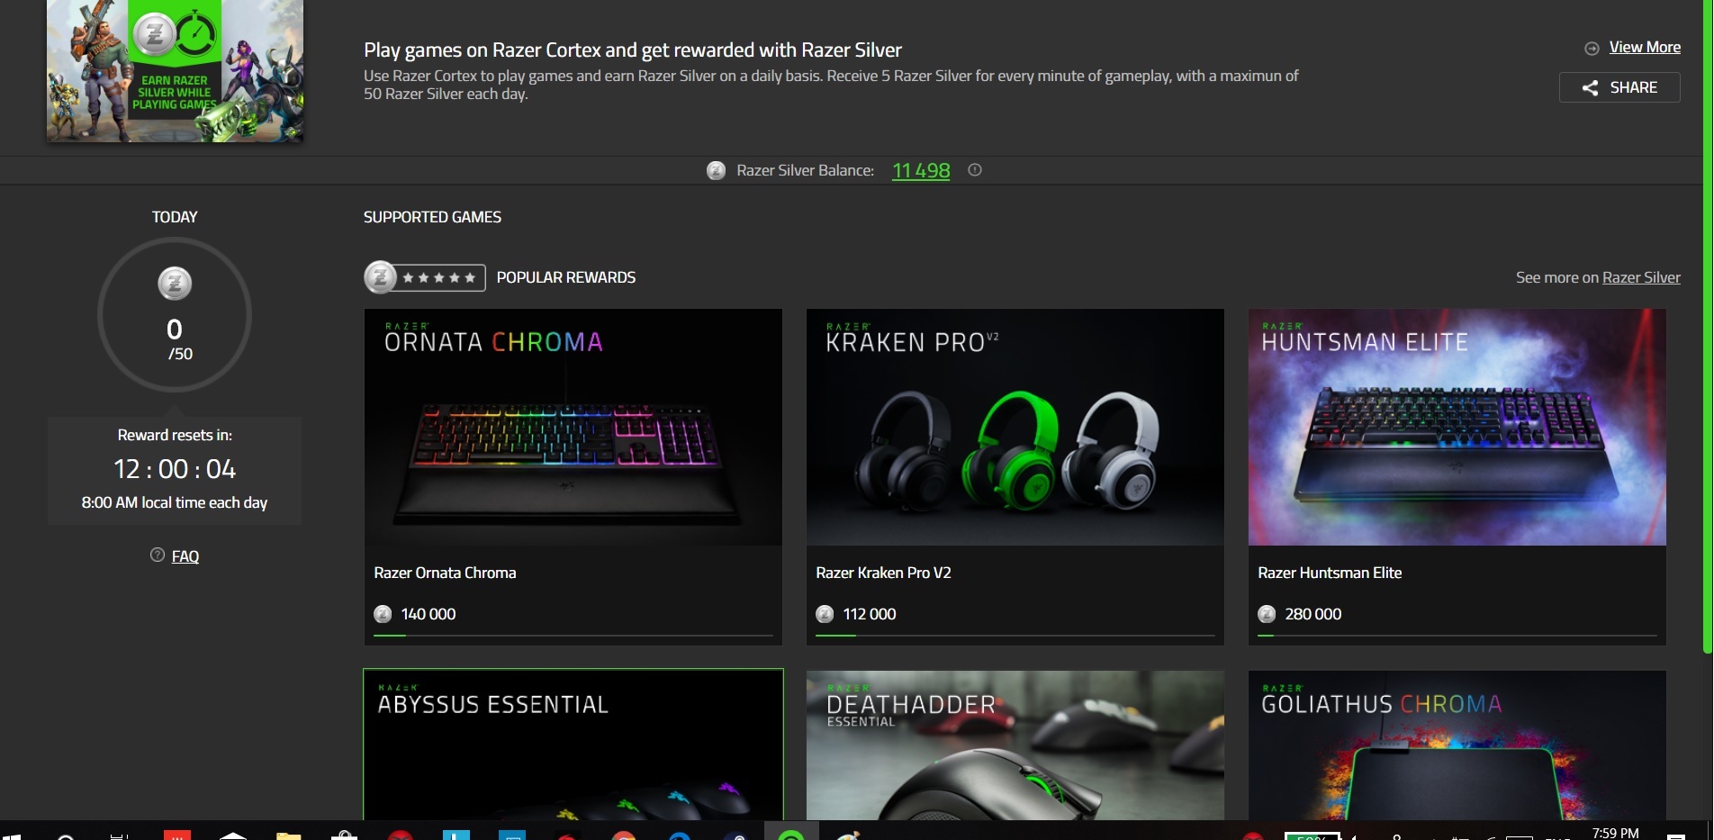Open the FAQ link
Image resolution: width=1714 pixels, height=840 pixels.
(x=185, y=556)
